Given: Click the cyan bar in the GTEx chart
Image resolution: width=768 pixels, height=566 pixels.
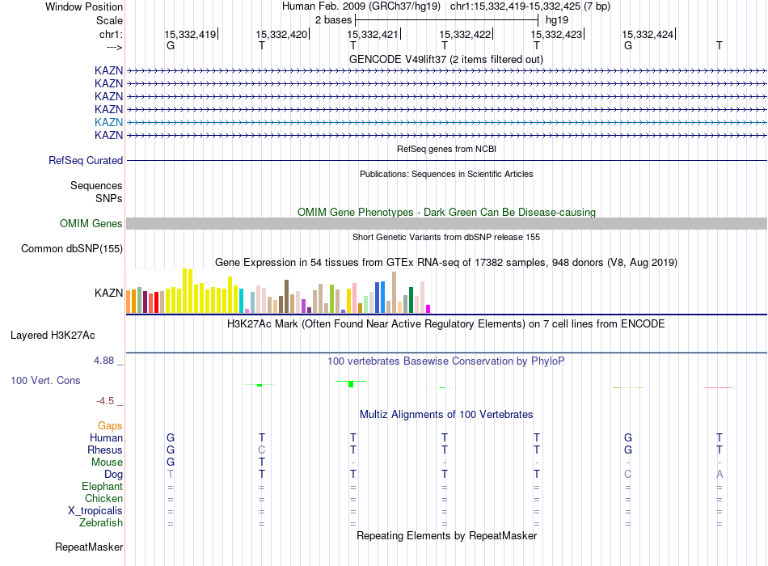Looking at the screenshot, I should [x=242, y=301].
